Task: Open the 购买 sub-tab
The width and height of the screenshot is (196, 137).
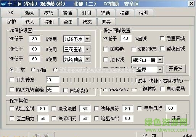Action: [x=106, y=22]
